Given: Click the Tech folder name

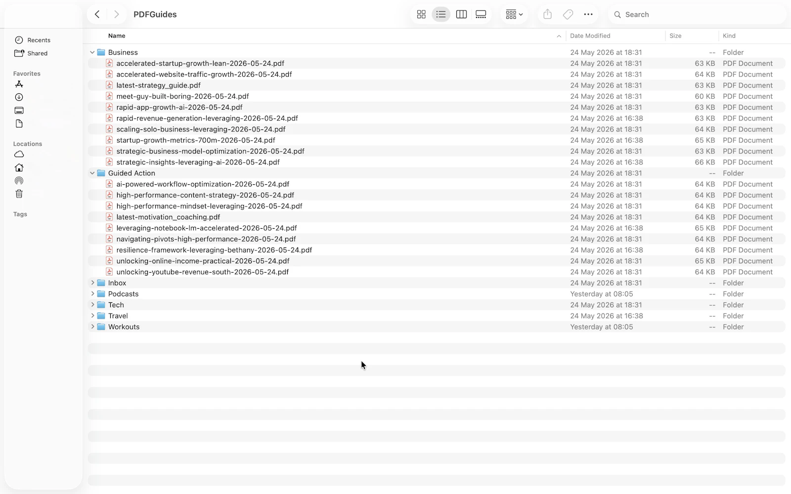Looking at the screenshot, I should click(116, 305).
